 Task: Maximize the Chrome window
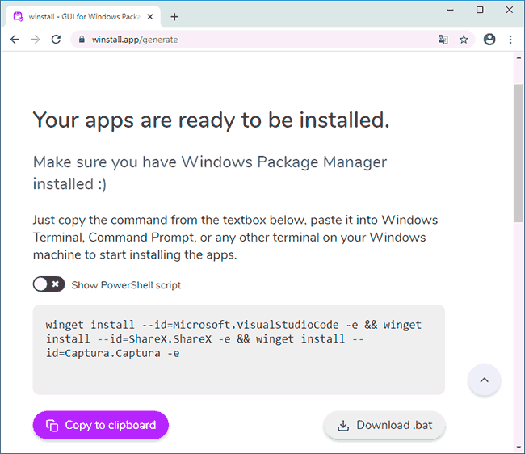pyautogui.click(x=480, y=10)
